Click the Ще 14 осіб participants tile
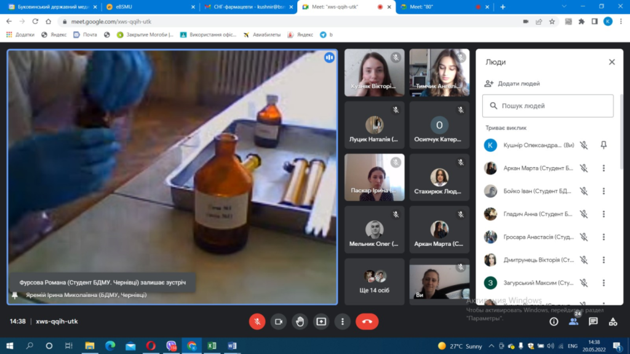Screen dimensions: 630x354 (x=375, y=281)
